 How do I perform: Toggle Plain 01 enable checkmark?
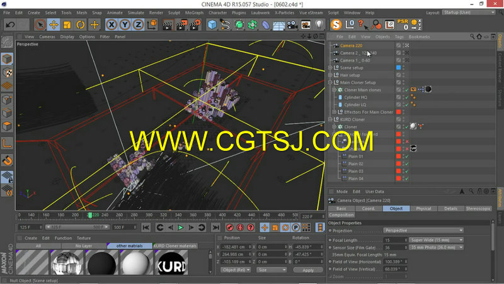pyautogui.click(x=407, y=156)
